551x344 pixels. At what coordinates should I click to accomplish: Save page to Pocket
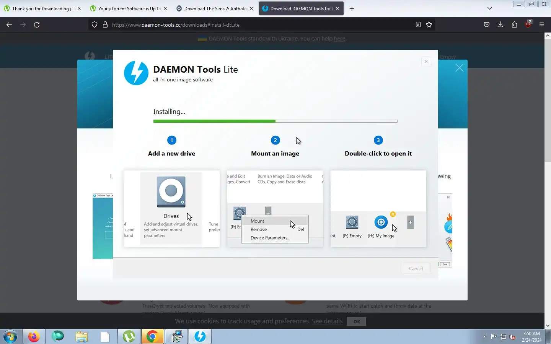[x=487, y=24]
